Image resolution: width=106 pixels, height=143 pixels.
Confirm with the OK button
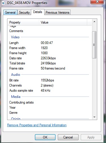click(45, 137)
